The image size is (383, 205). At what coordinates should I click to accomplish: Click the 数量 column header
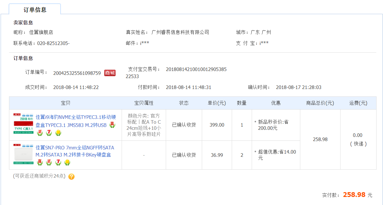[242, 103]
